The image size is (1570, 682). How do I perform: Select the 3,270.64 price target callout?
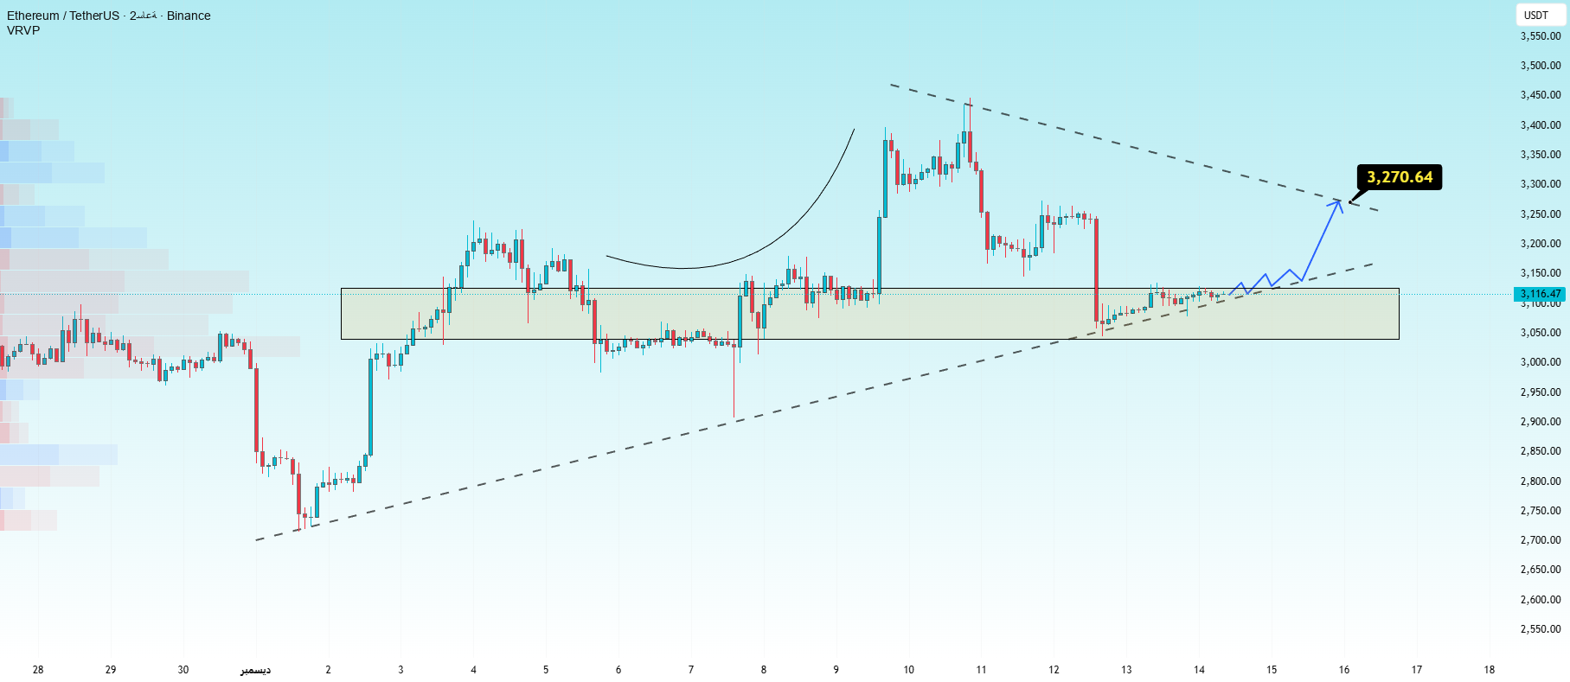click(1399, 177)
